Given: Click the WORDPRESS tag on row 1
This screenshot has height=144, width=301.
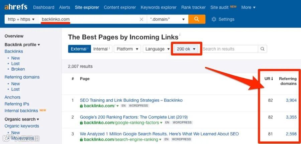Looking at the screenshot, I should [x=138, y=106].
